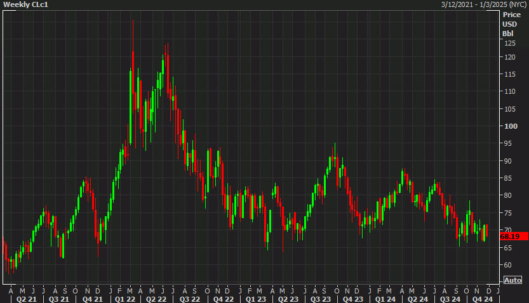
Task: Click the 120 price axis value
Action: pos(510,57)
